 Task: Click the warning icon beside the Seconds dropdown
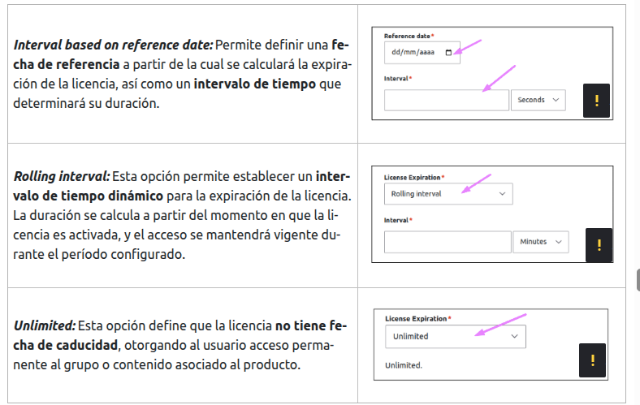point(596,101)
